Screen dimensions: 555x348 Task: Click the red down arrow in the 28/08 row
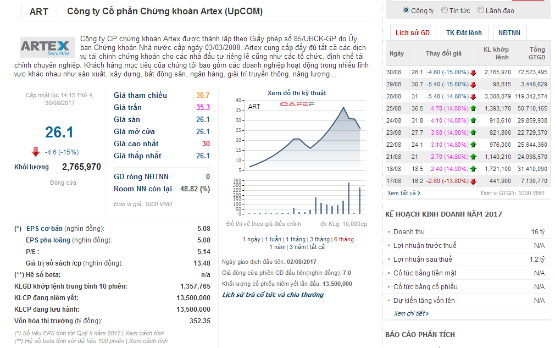tap(473, 97)
